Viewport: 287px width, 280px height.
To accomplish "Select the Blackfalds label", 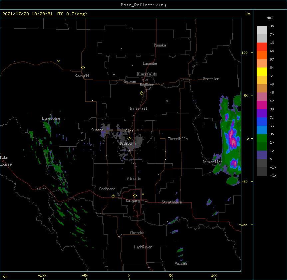I will coord(147,74).
